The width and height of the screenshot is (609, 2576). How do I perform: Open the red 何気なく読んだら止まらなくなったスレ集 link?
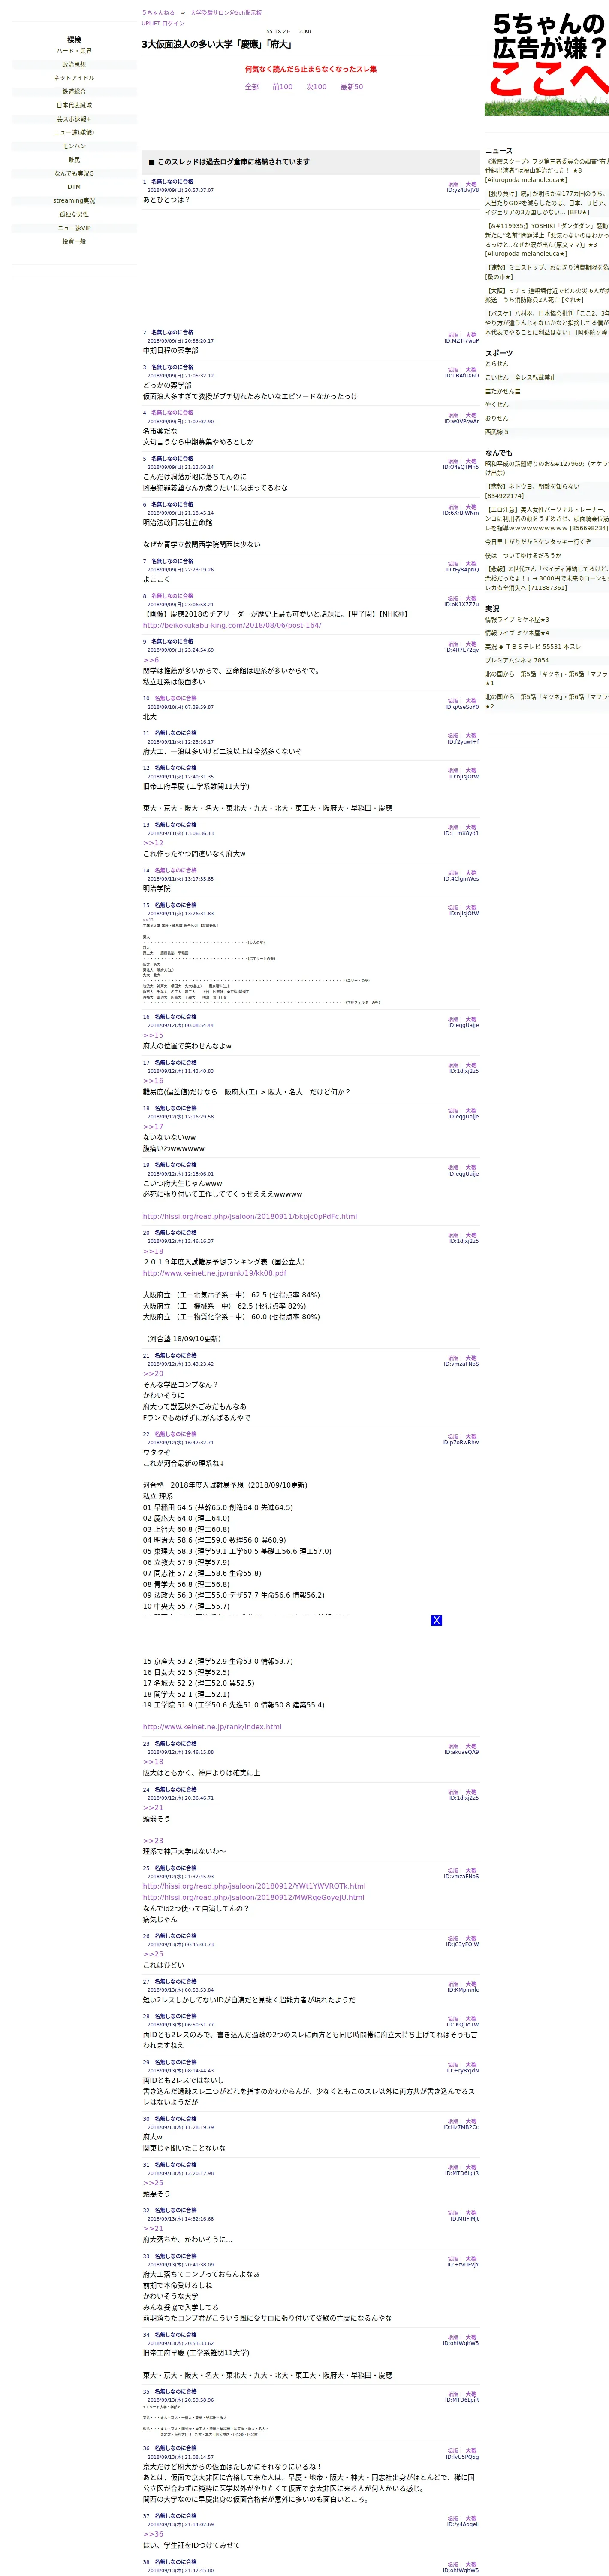pyautogui.click(x=311, y=69)
